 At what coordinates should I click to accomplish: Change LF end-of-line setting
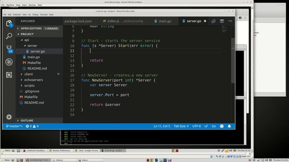click(x=206, y=126)
